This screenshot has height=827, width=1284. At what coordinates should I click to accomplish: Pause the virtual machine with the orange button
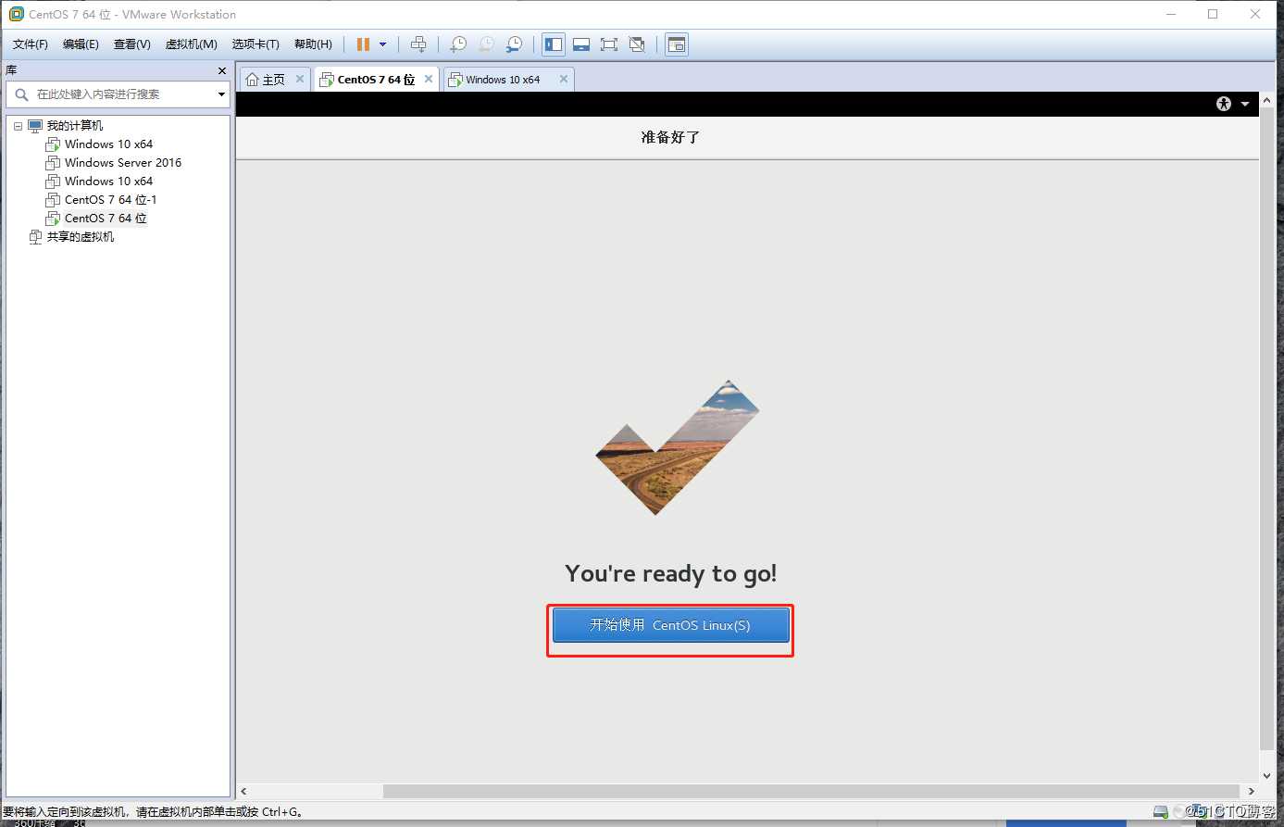pyautogui.click(x=363, y=44)
